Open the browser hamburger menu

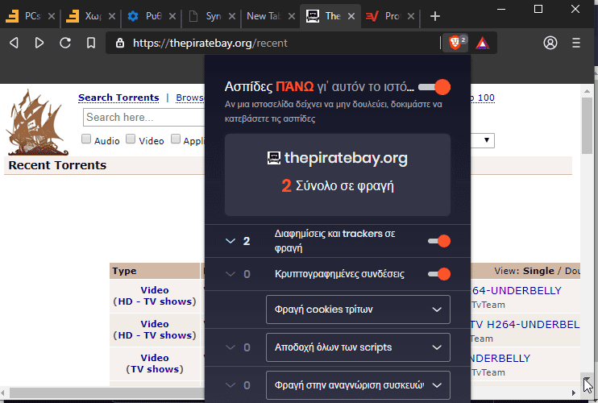coord(576,43)
